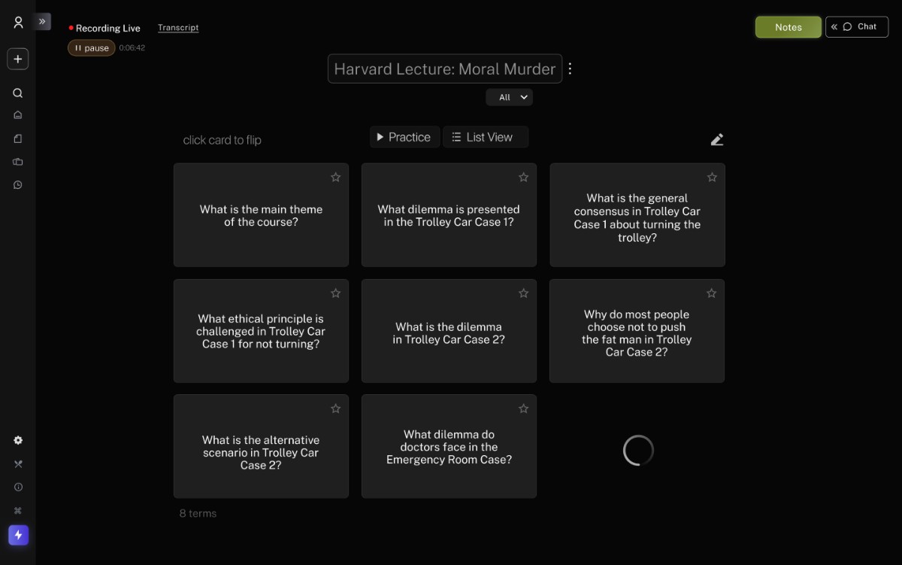Click the 'Recording Live' status text

(108, 28)
